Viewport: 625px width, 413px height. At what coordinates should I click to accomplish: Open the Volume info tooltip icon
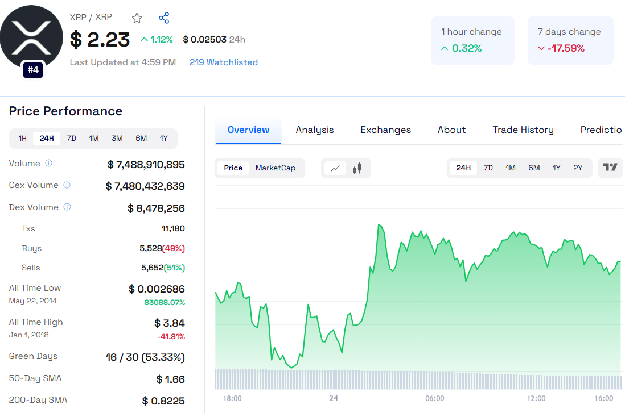click(48, 163)
